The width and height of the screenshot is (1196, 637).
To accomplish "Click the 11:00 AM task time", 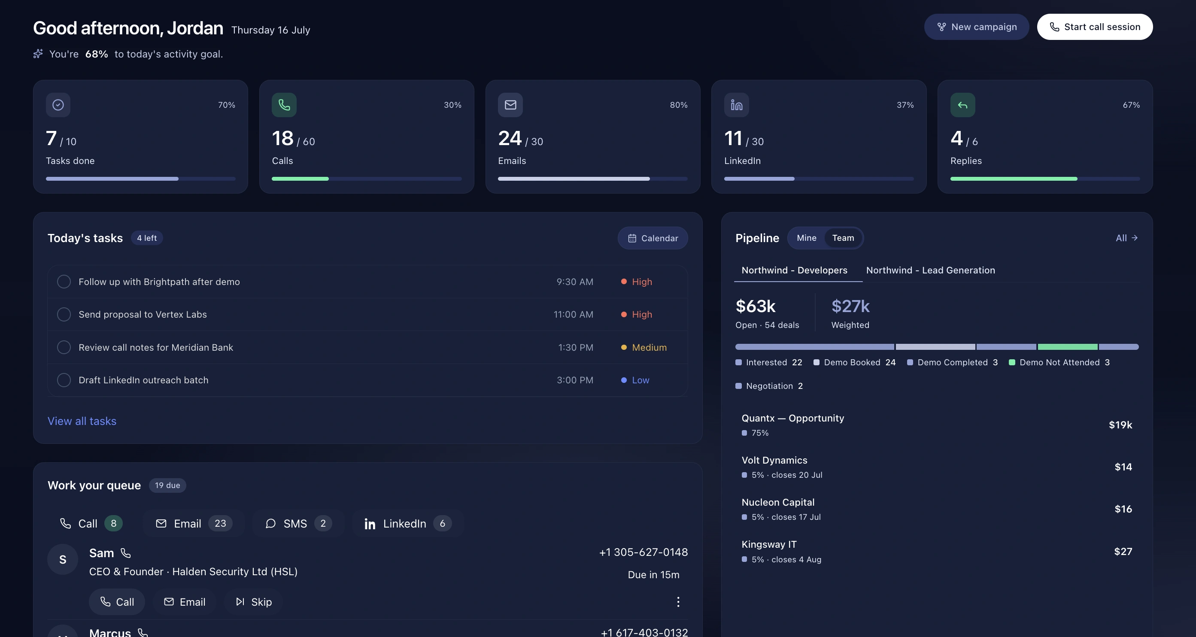I will click(x=574, y=314).
